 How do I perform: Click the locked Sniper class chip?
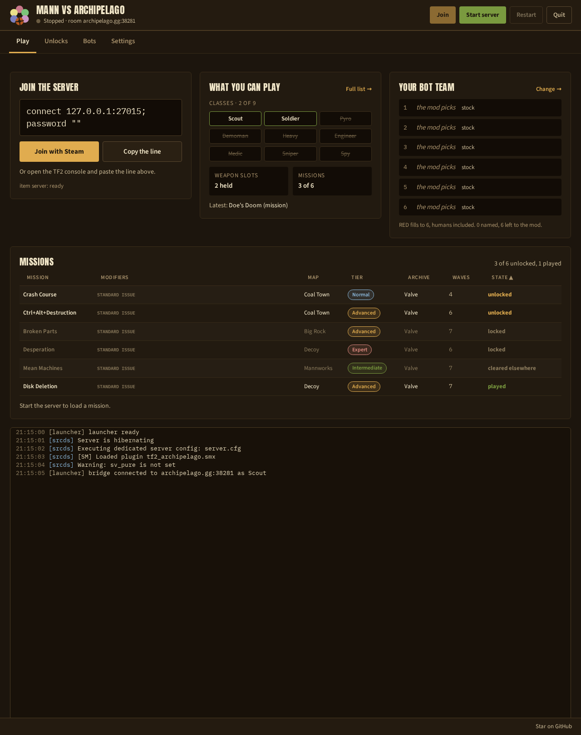(x=290, y=154)
